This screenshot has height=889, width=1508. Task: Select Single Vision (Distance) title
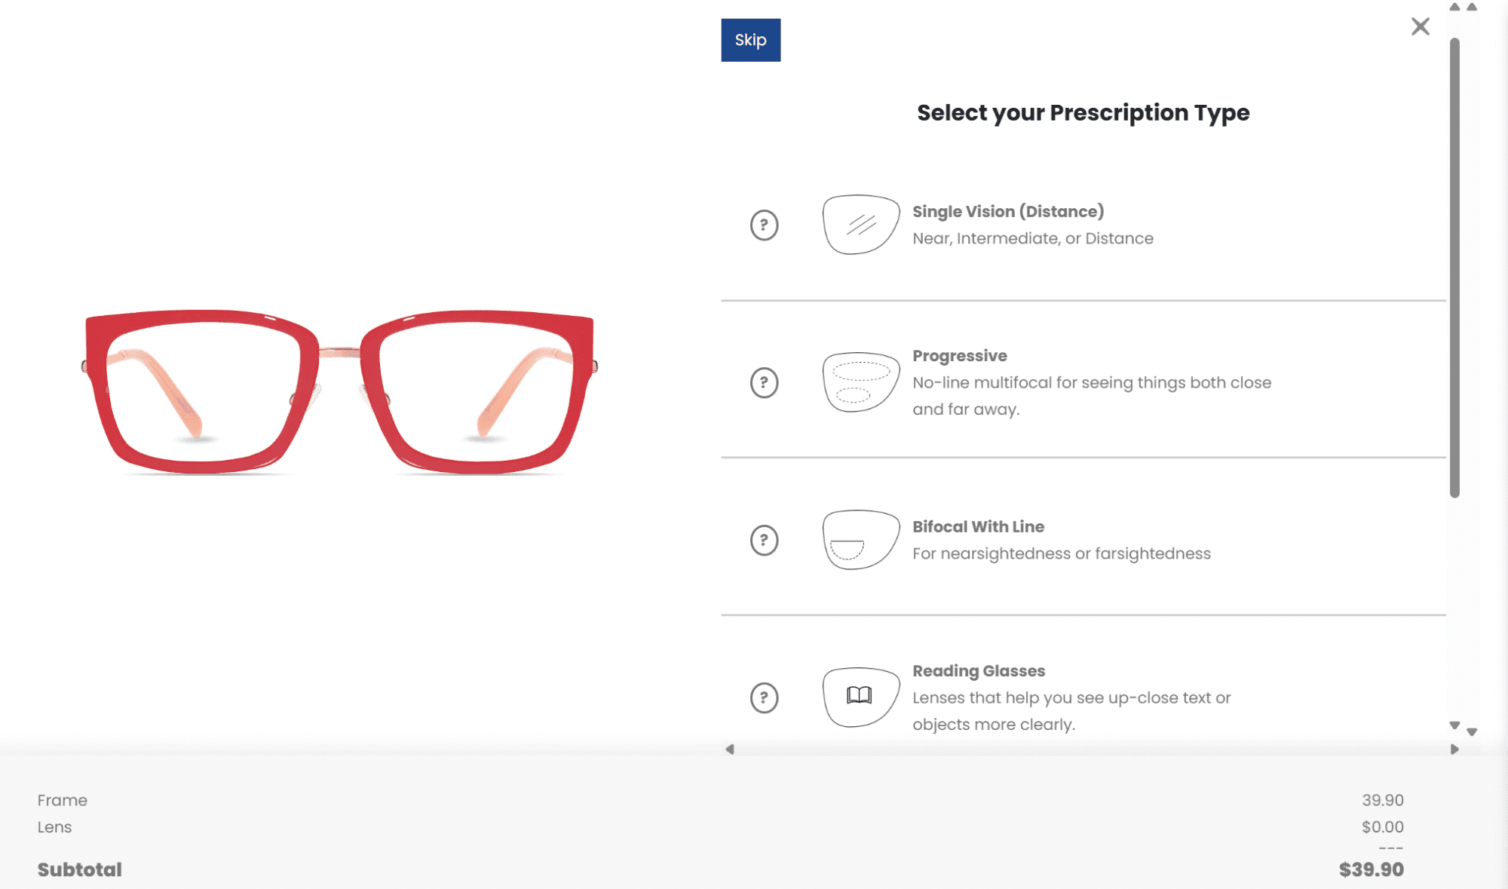pos(1007,212)
